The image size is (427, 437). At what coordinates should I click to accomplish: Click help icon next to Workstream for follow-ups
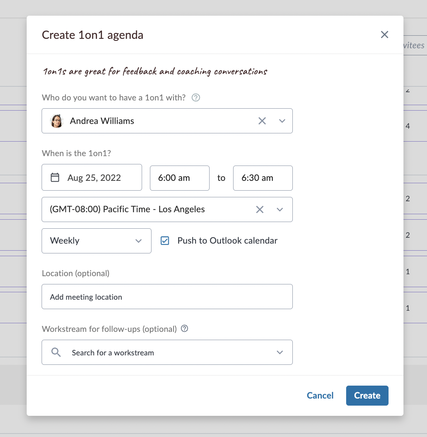[184, 329]
